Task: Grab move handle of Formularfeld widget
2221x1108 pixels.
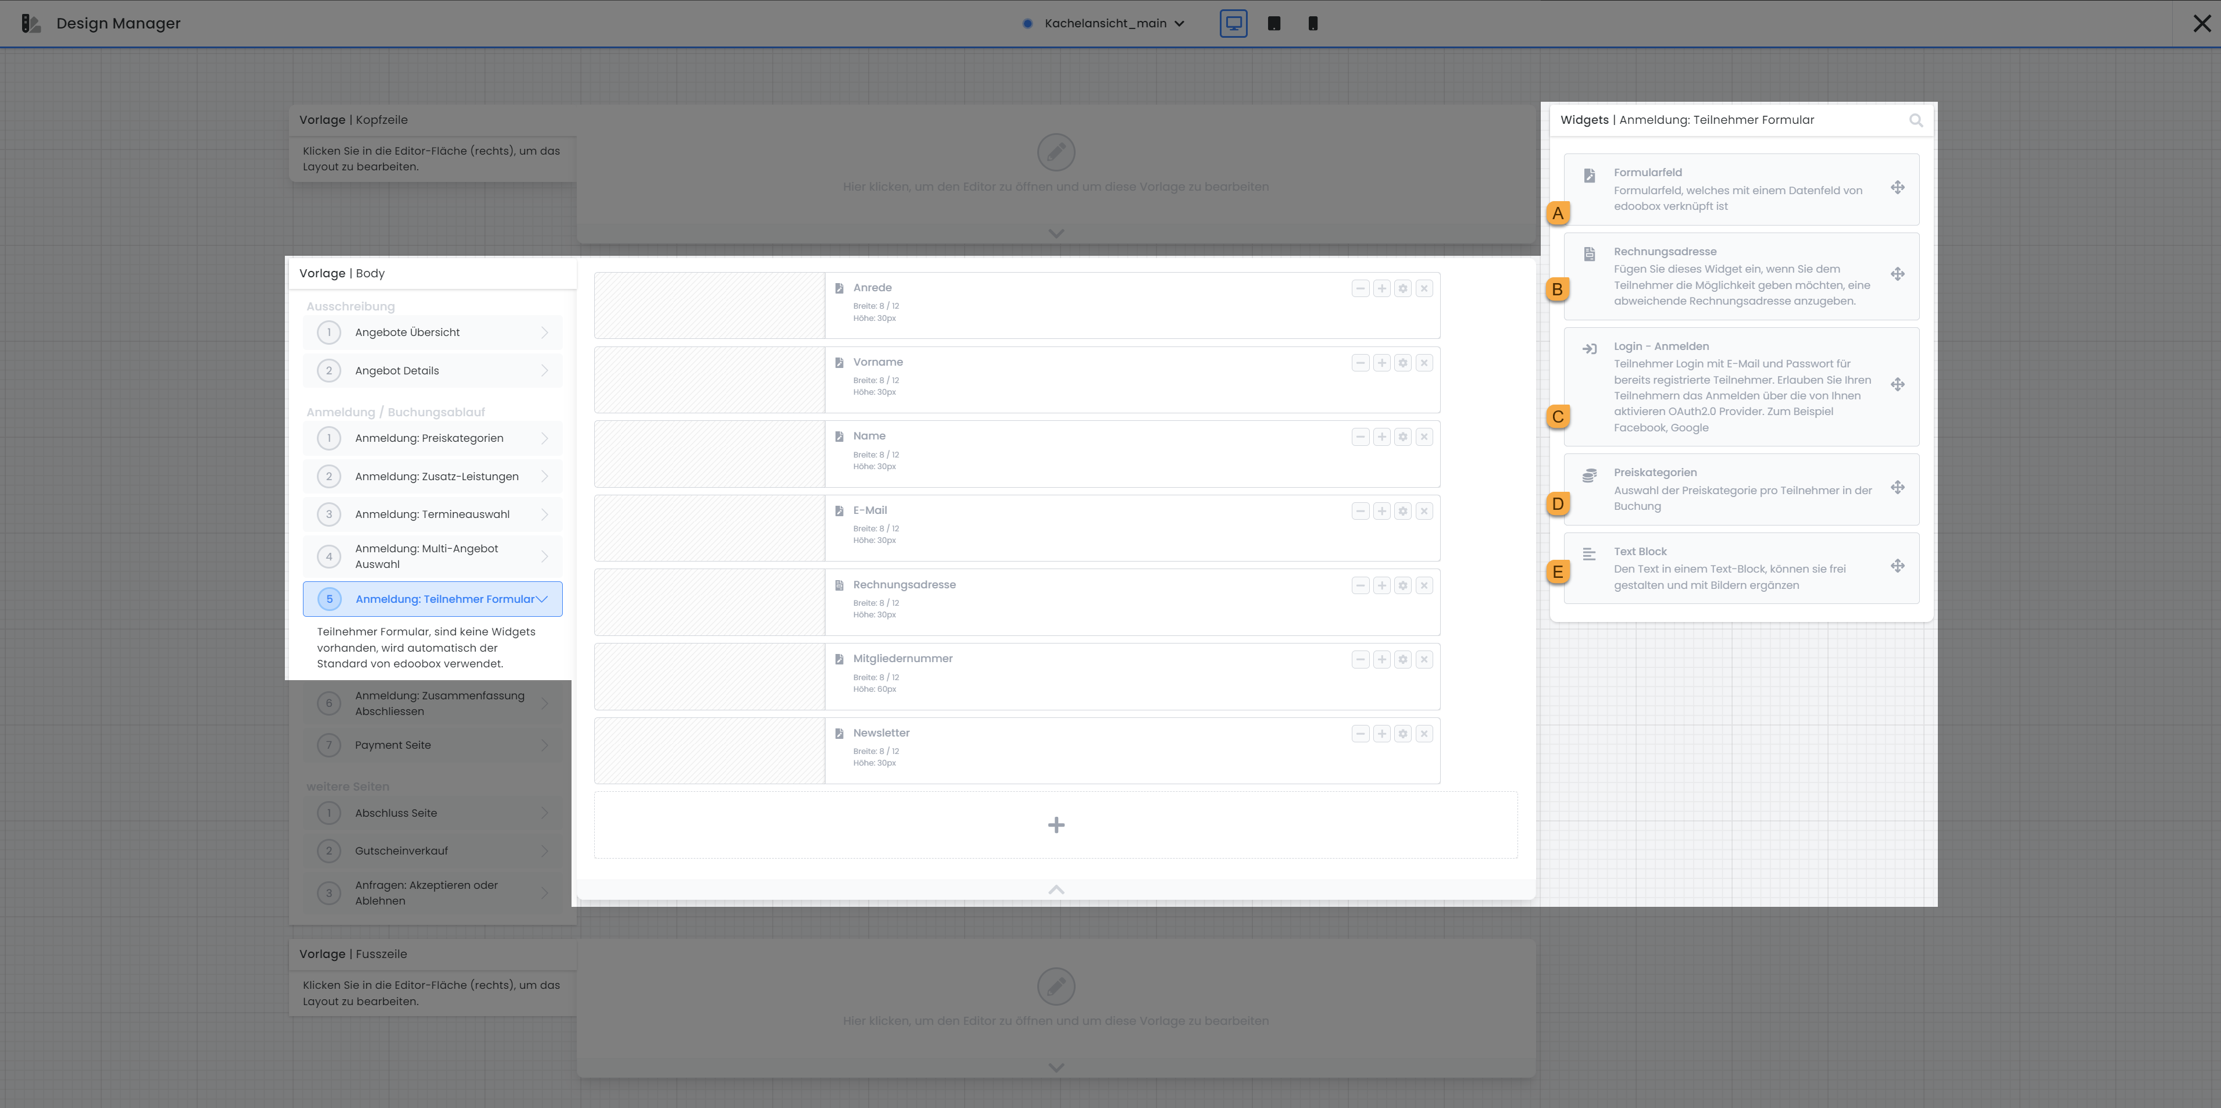Action: click(x=1897, y=188)
